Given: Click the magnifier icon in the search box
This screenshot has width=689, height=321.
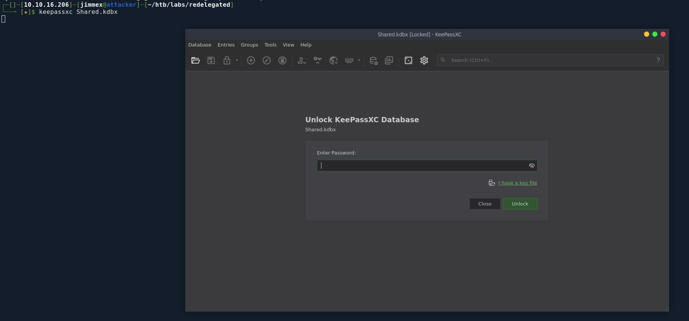Looking at the screenshot, I should pos(443,60).
